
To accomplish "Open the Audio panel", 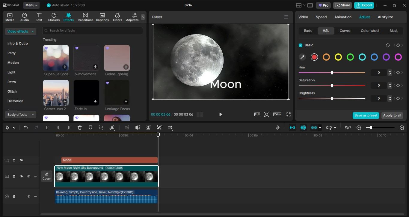I will point(25,17).
